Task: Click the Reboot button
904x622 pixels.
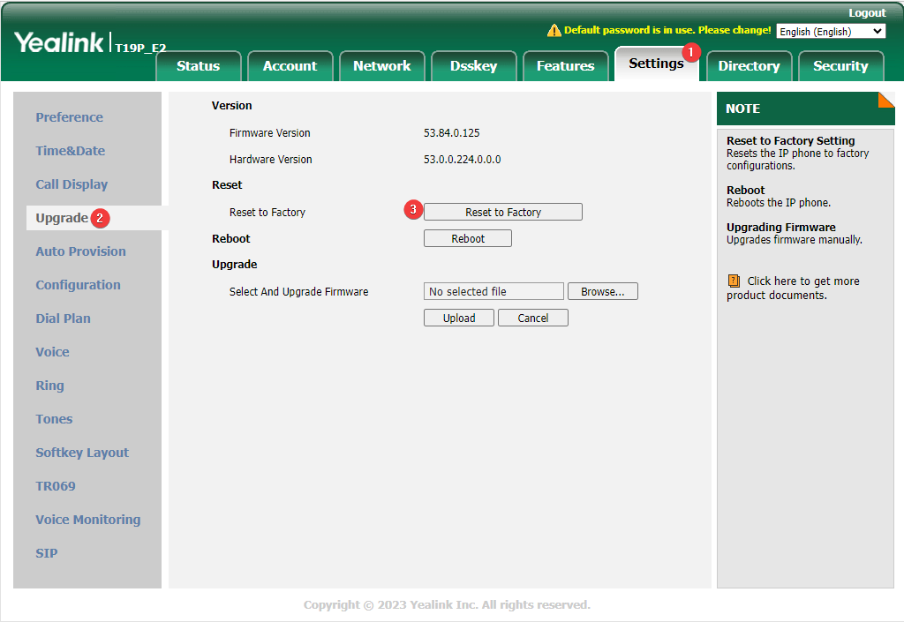Action: (x=467, y=239)
